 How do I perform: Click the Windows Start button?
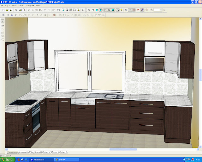(x=8, y=160)
